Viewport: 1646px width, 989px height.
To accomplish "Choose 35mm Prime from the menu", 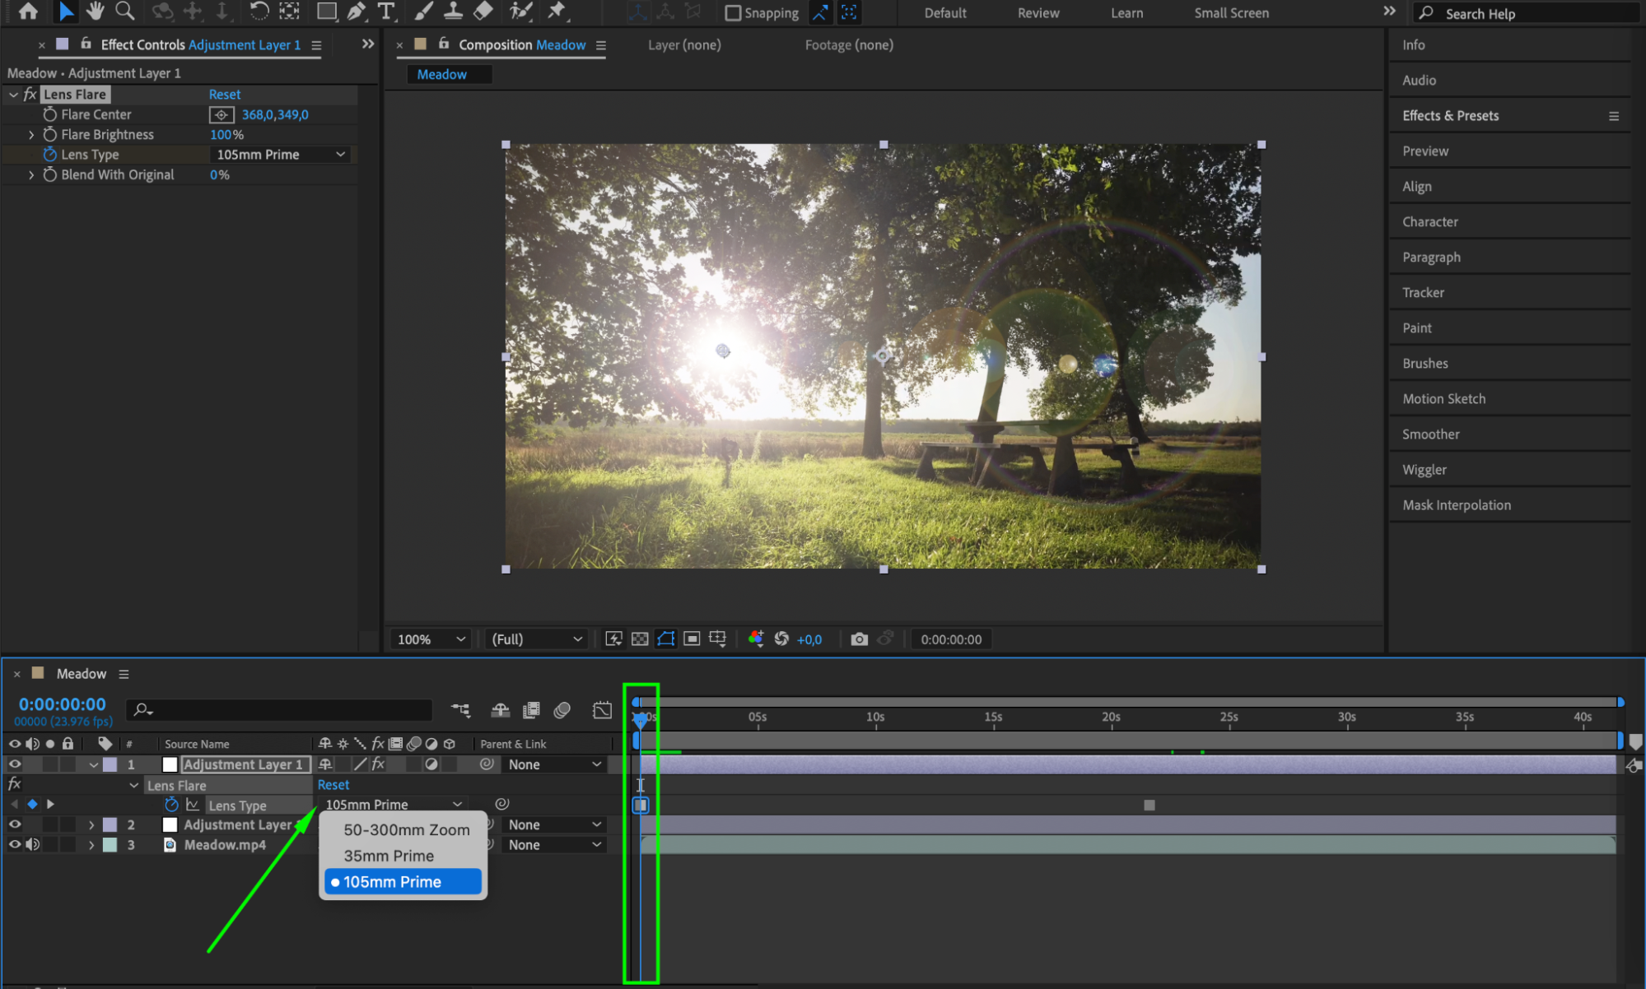I will pos(389,856).
